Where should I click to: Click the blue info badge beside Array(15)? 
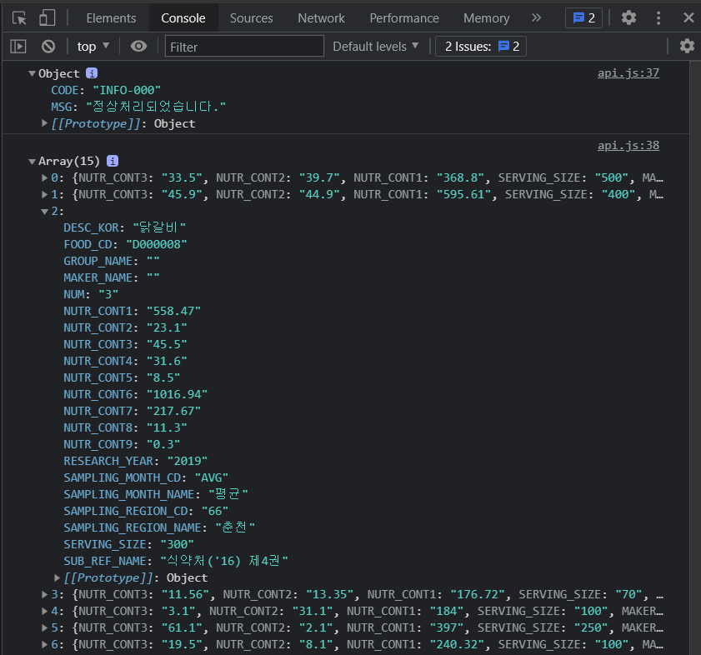pos(113,161)
